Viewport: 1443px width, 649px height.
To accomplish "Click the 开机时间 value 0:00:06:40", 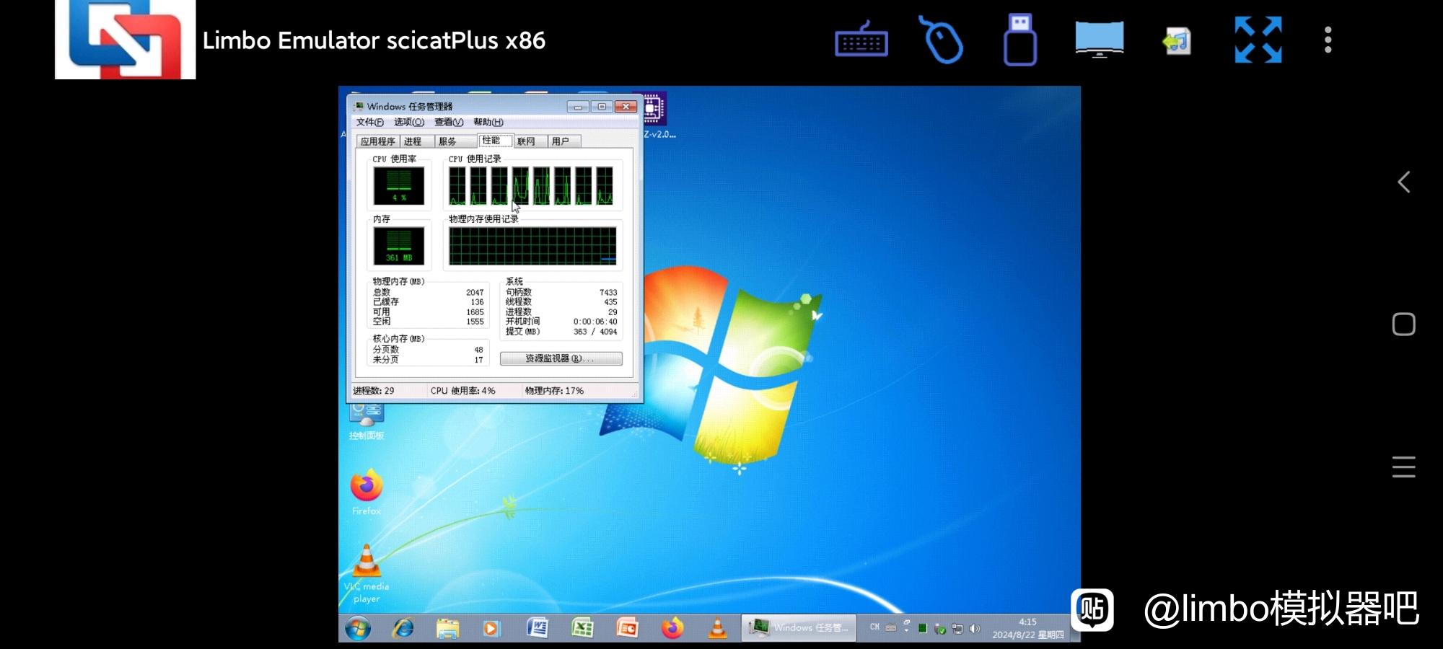I will [595, 322].
